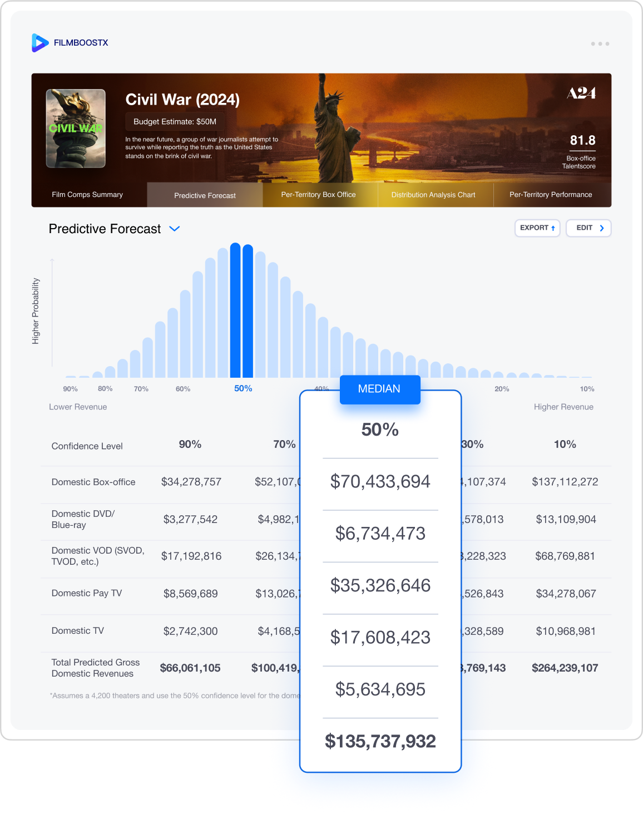Click the blue MEDIAN badge
The width and height of the screenshot is (643, 814).
[379, 389]
